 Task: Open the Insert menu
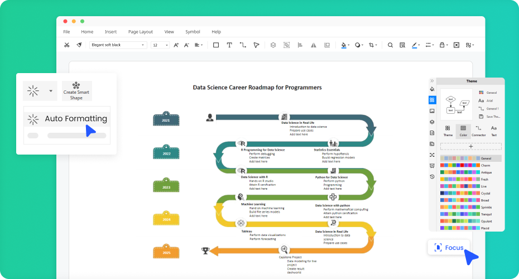tap(110, 32)
